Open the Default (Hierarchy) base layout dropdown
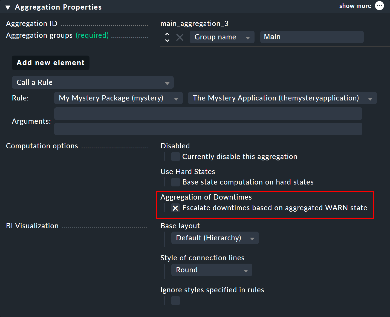This screenshot has width=390, height=317. tap(215, 238)
